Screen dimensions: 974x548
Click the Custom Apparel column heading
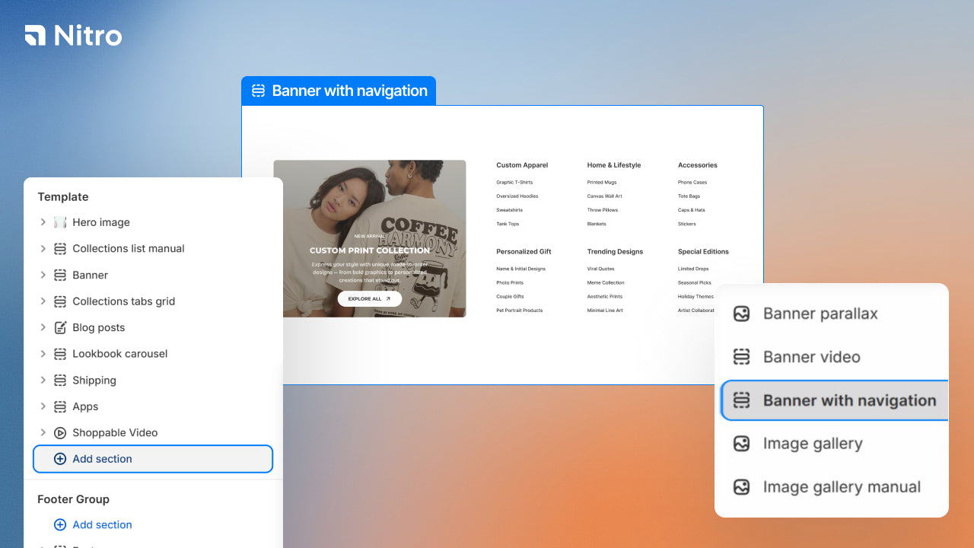[x=522, y=165]
